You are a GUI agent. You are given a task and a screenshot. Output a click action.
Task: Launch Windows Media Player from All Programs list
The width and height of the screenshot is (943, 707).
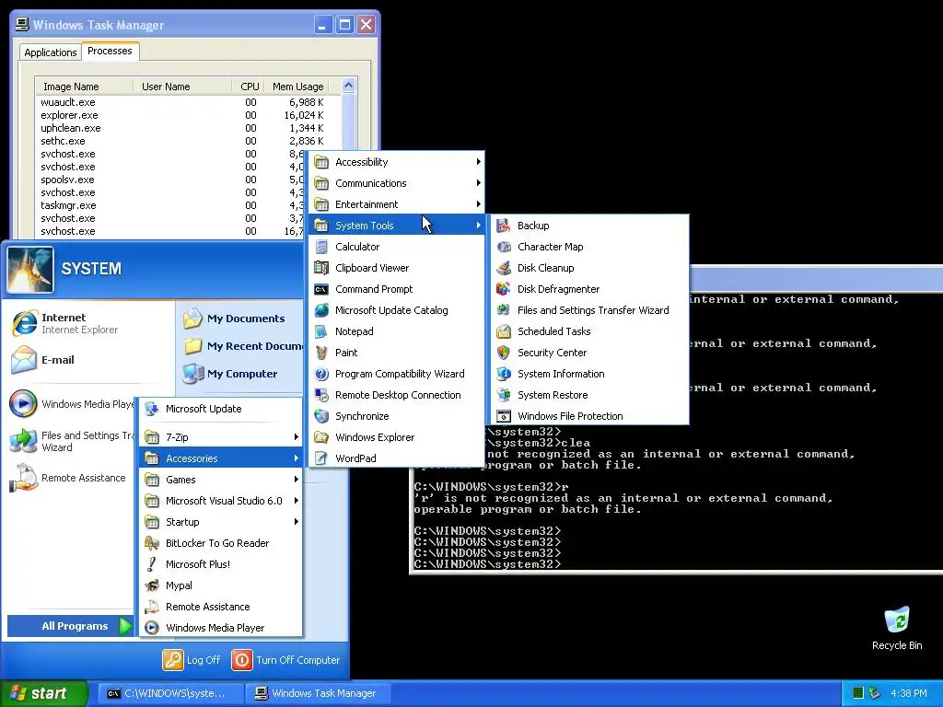221,628
